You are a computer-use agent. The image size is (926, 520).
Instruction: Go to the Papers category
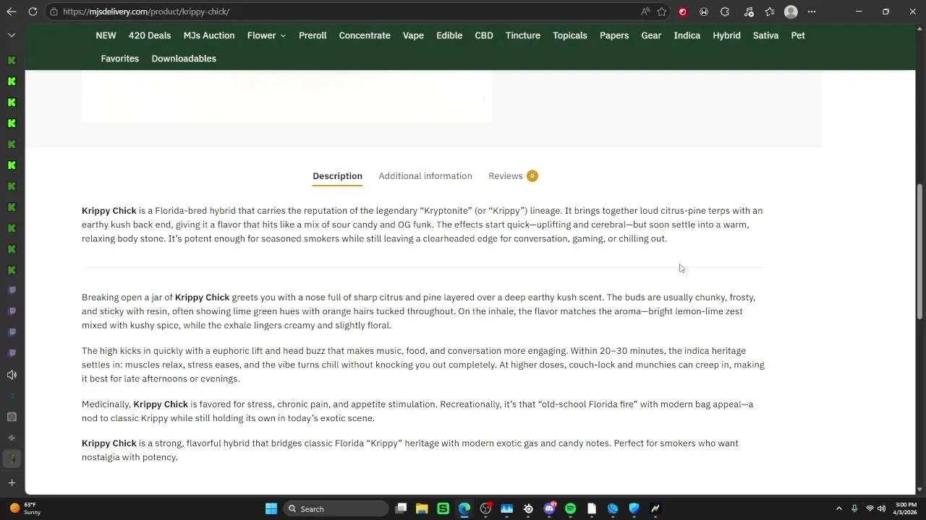click(614, 35)
